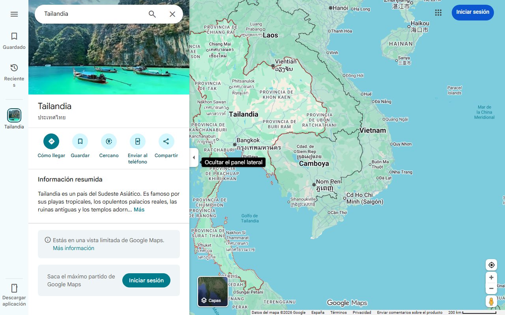
Task: Clear the search with the X icon
Action: tap(172, 14)
